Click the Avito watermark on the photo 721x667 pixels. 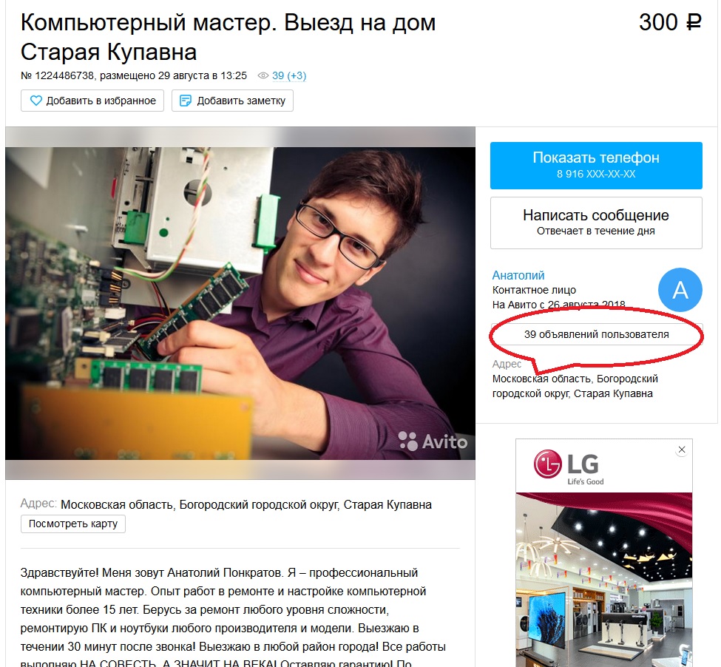(x=433, y=441)
